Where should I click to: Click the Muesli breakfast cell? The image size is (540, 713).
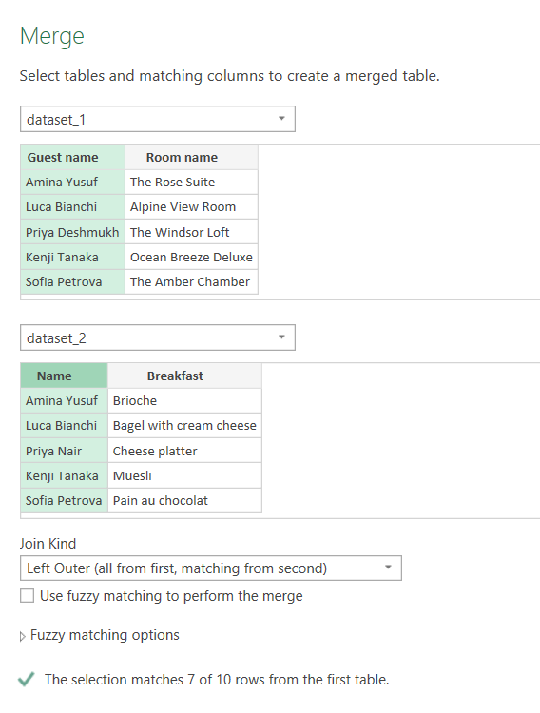point(184,475)
